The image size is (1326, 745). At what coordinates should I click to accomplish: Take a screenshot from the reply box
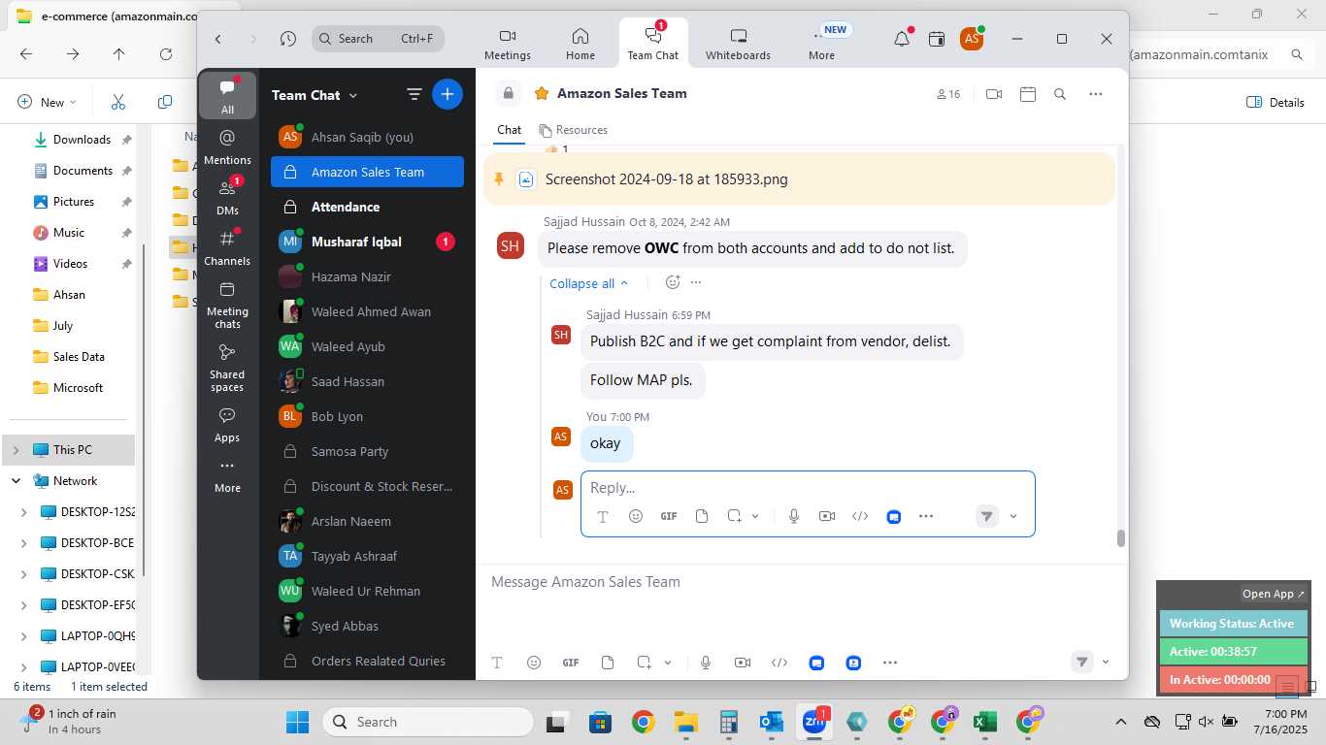point(735,516)
